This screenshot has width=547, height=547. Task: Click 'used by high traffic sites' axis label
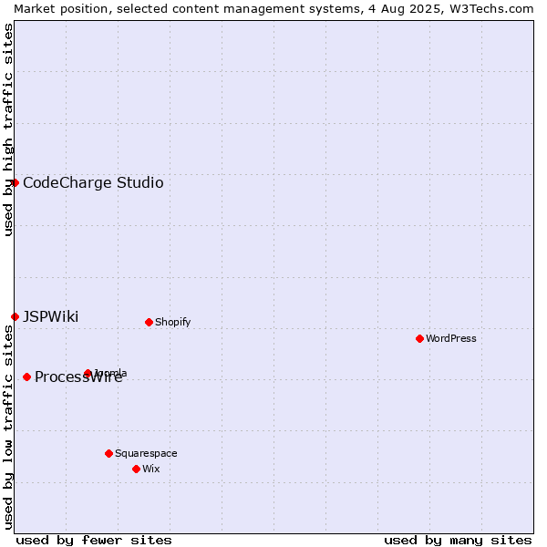point(8,129)
